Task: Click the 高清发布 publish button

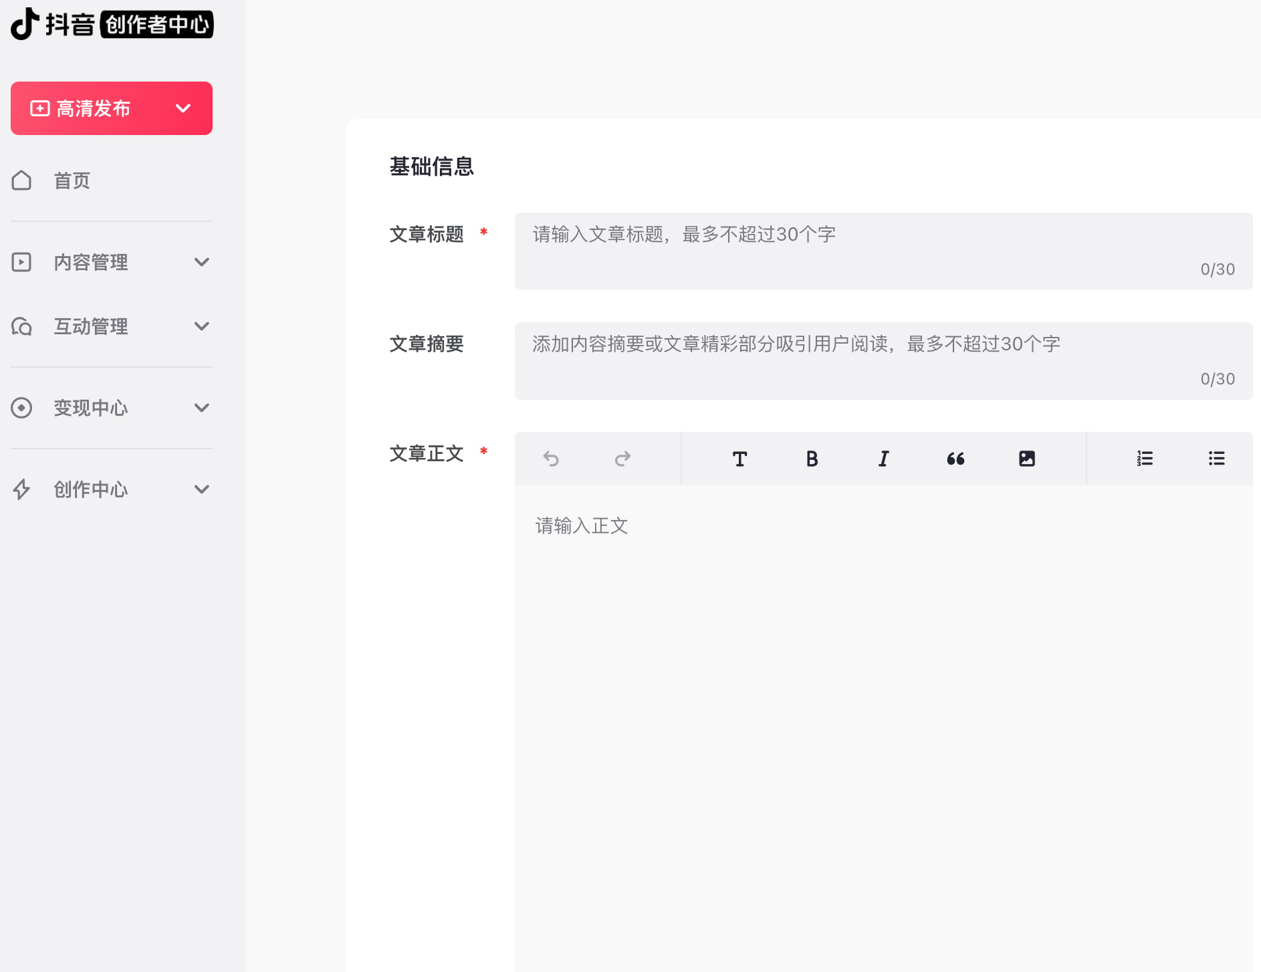Action: tap(112, 108)
